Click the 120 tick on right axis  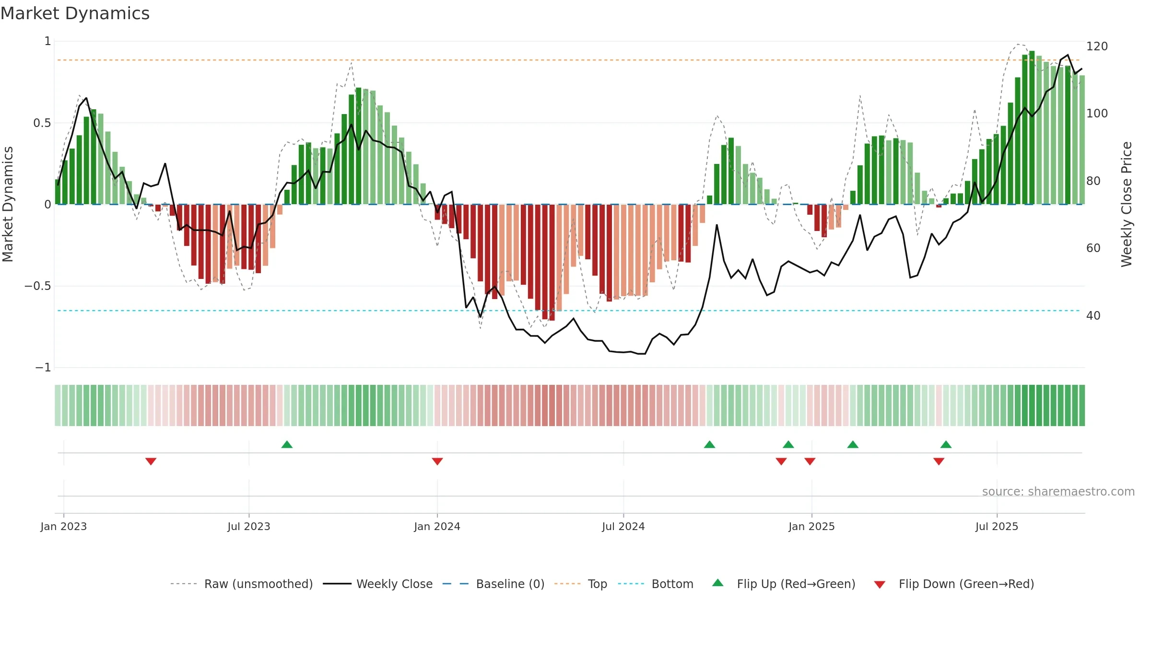1097,46
